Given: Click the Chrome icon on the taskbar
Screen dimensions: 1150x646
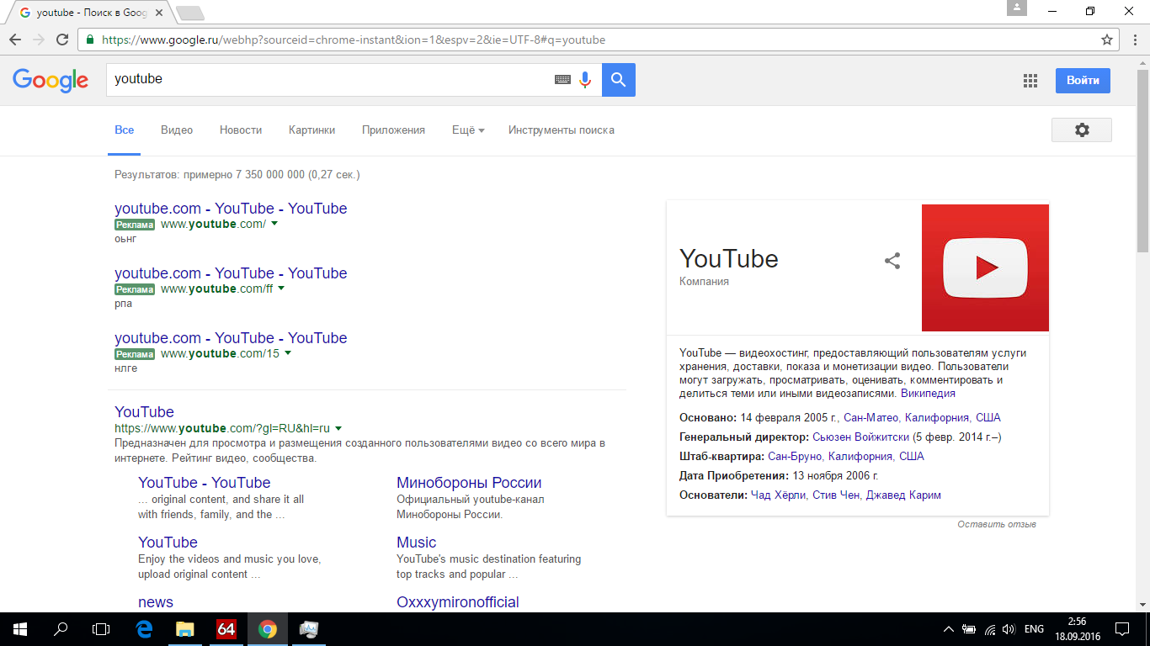Looking at the screenshot, I should tap(268, 629).
